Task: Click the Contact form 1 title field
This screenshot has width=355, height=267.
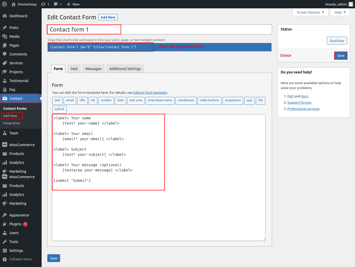Action: pyautogui.click(x=159, y=29)
